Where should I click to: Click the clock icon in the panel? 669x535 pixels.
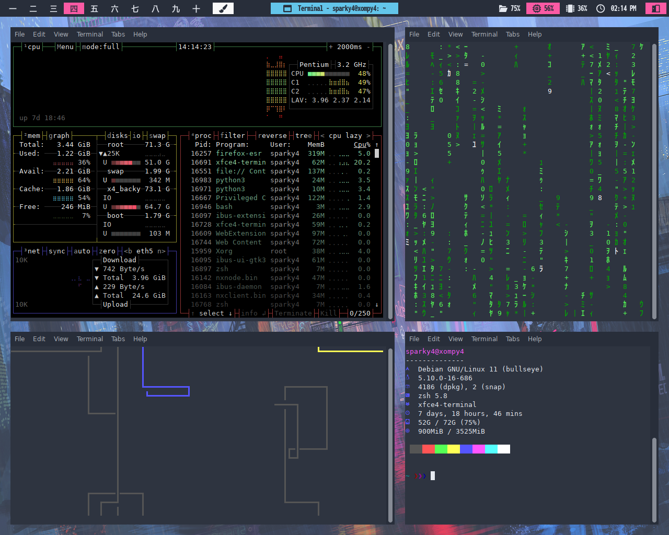point(601,8)
